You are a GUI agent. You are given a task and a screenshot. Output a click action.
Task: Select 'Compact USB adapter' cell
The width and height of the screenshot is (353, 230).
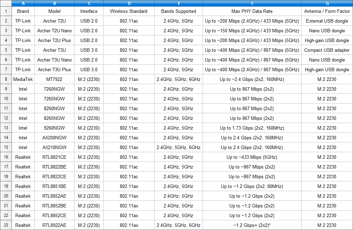[327, 50]
